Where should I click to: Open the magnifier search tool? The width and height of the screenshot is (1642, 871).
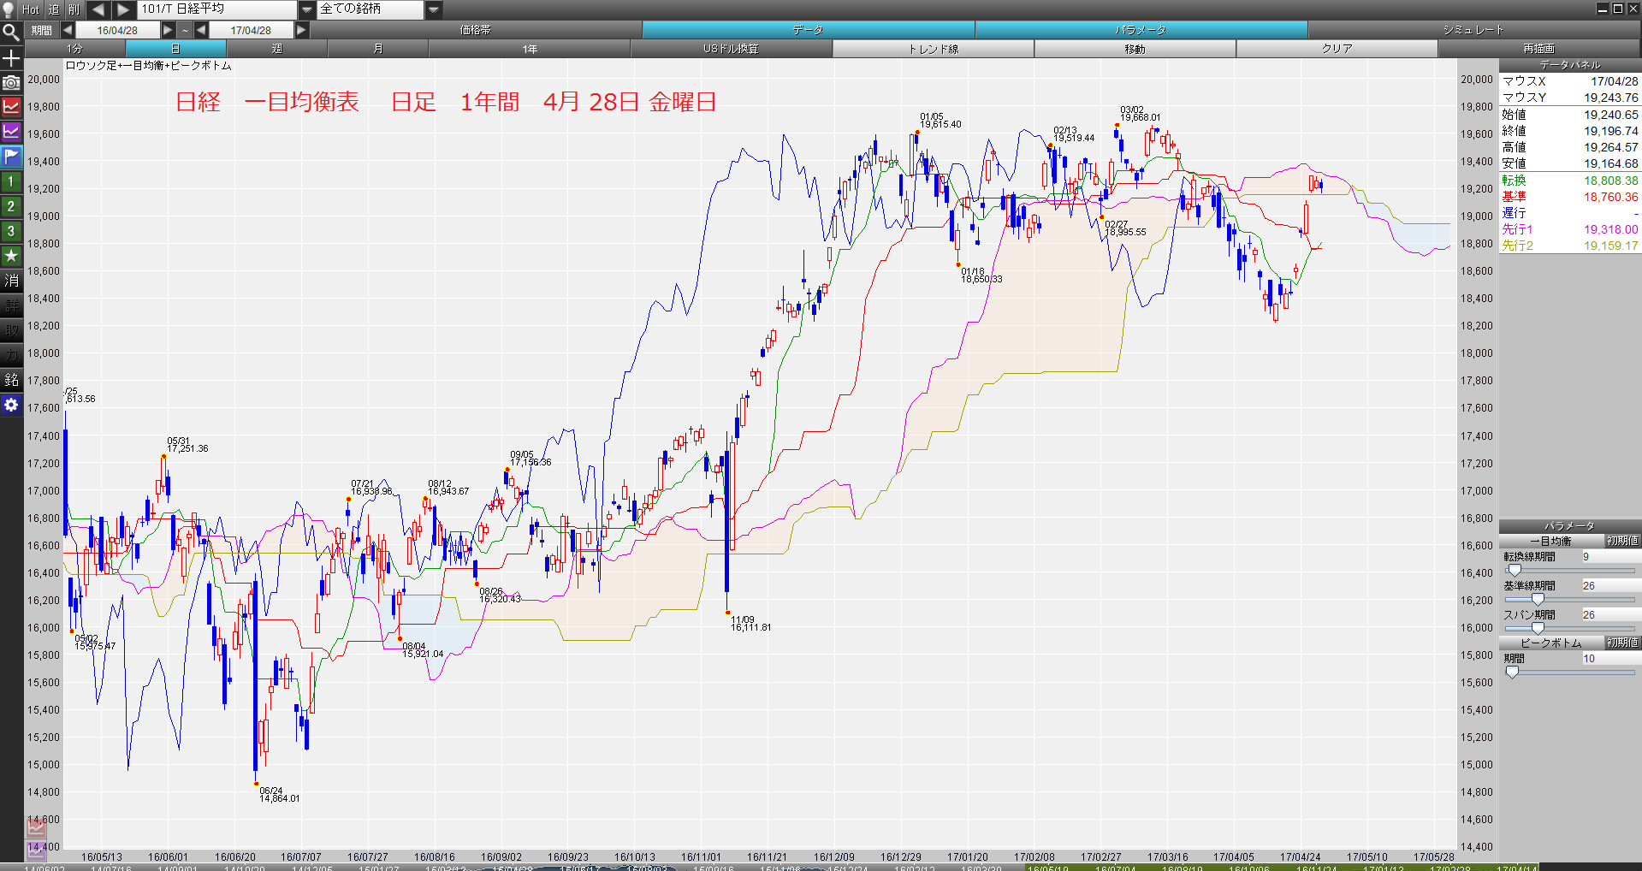pyautogui.click(x=11, y=33)
